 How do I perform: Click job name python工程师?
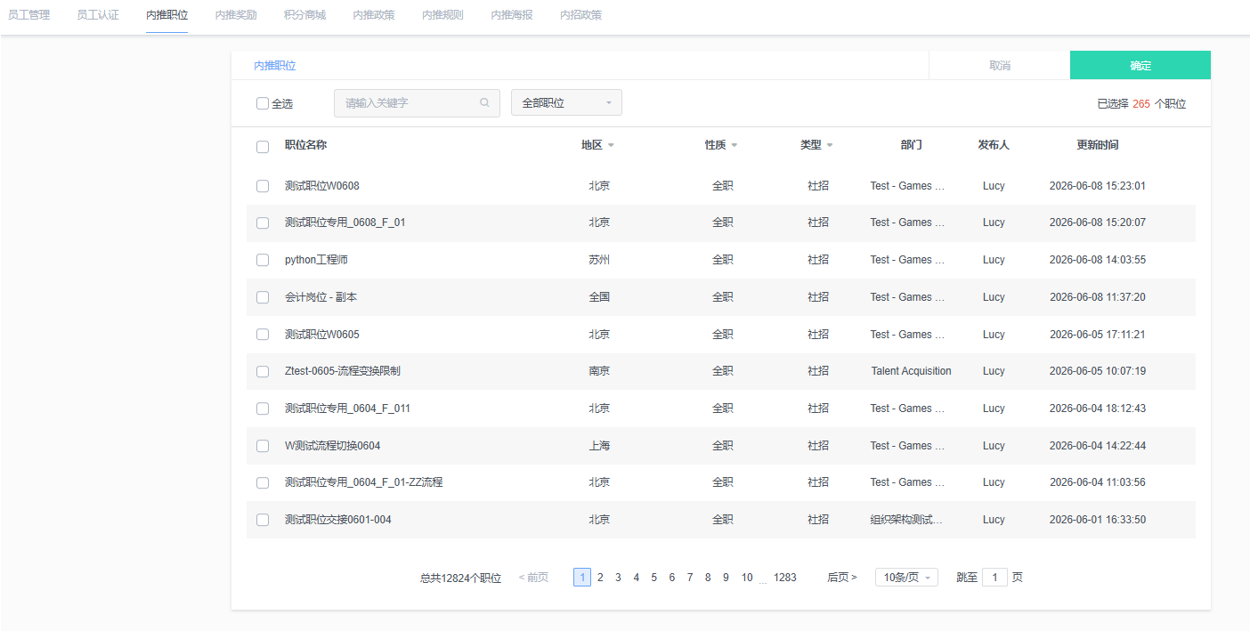click(x=316, y=260)
